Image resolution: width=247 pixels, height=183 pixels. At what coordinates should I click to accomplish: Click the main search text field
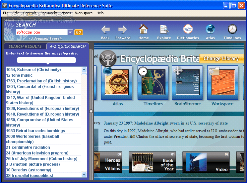pyautogui.click(x=42, y=32)
